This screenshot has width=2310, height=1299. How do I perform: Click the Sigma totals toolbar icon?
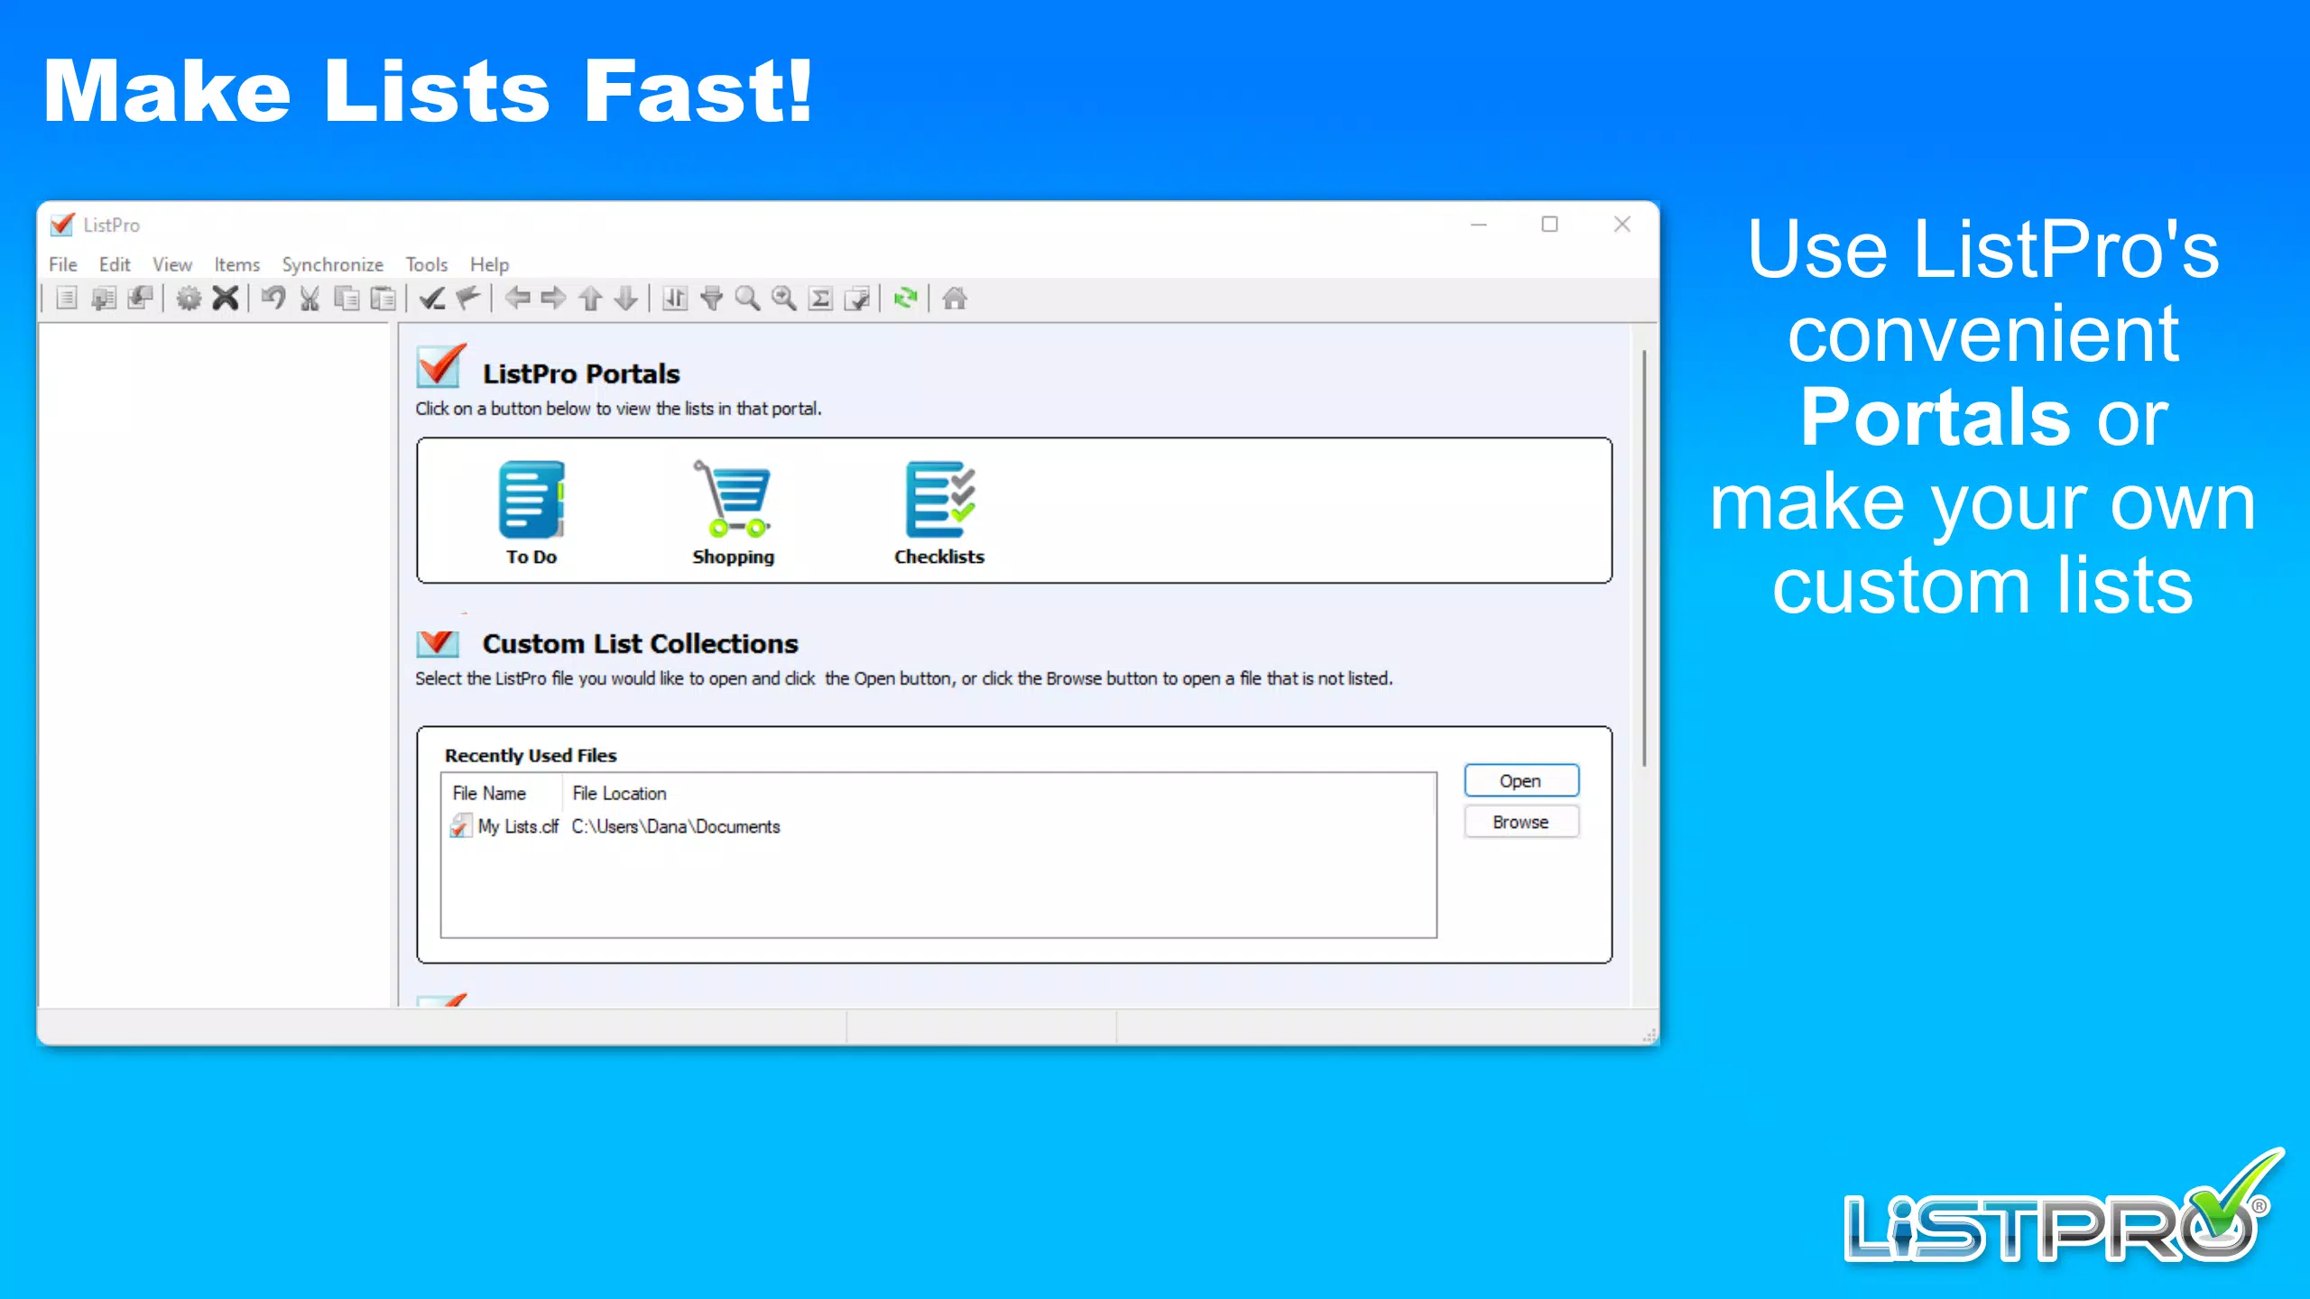(x=820, y=298)
